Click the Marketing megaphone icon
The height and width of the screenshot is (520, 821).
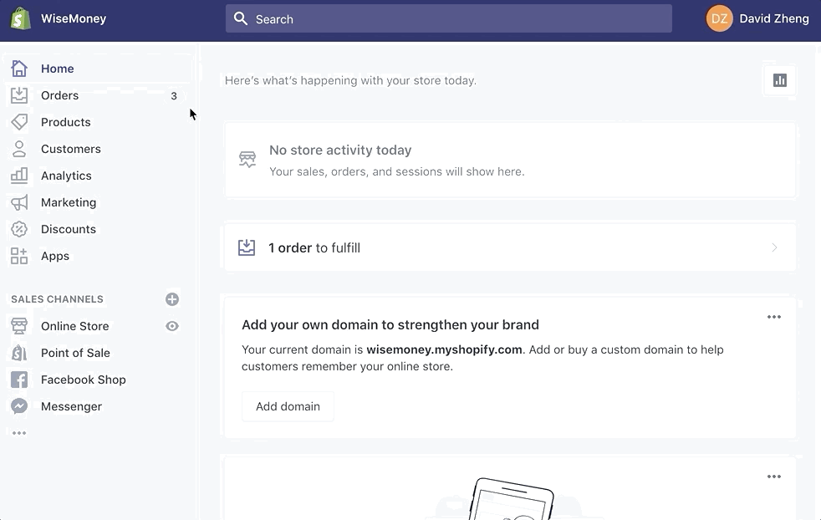[x=19, y=202]
